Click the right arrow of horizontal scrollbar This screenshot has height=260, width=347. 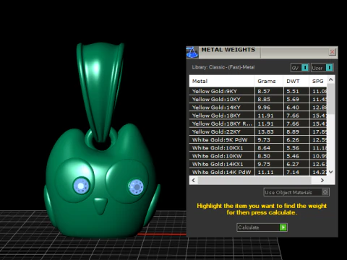click(322, 180)
